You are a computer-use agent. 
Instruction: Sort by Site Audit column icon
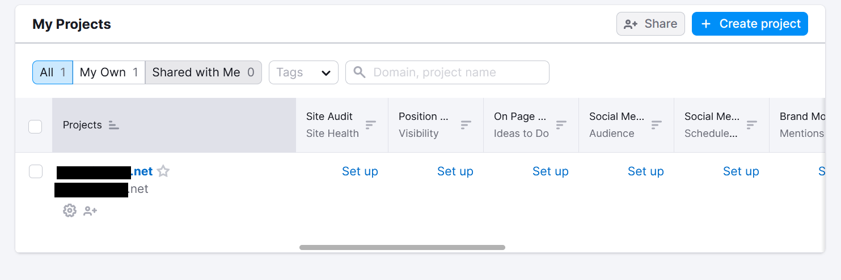coord(371,125)
